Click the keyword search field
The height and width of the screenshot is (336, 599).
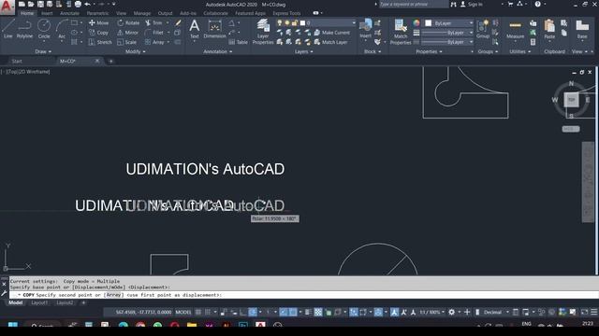414,4
